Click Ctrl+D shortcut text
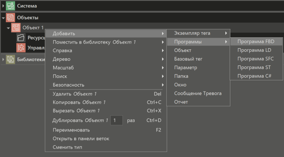The height and width of the screenshot is (157, 284). click(x=154, y=120)
